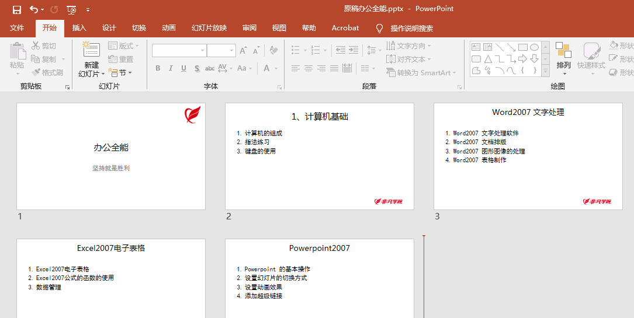This screenshot has height=318, width=634.
Task: Click 重置 reset slide button
Action: coord(121,60)
